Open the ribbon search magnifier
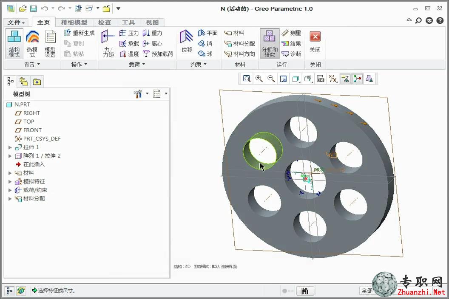449x299 pixels. pos(418,21)
